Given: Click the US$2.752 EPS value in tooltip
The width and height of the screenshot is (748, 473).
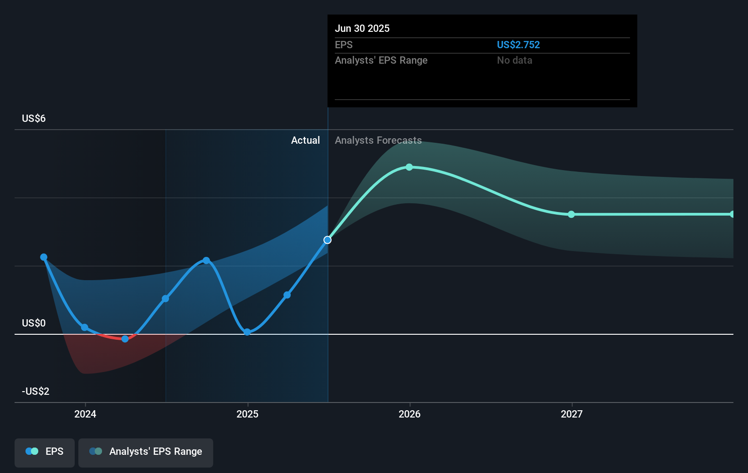Looking at the screenshot, I should pyautogui.click(x=518, y=45).
